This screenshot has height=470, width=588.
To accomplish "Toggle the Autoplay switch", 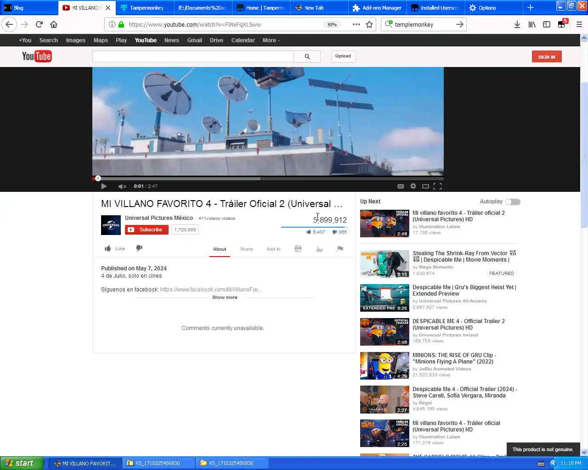I will 513,202.
